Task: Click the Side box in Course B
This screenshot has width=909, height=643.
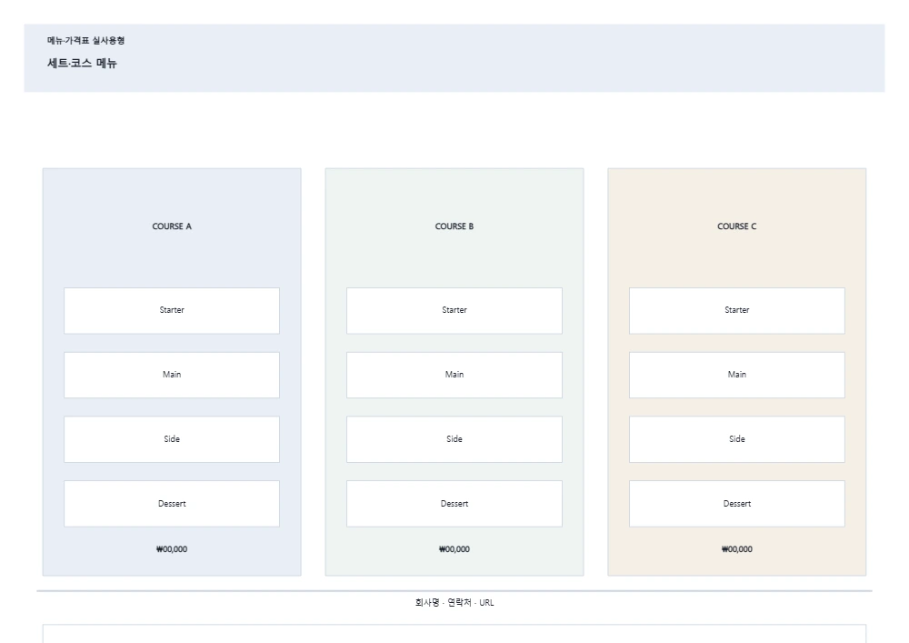Action: click(454, 439)
